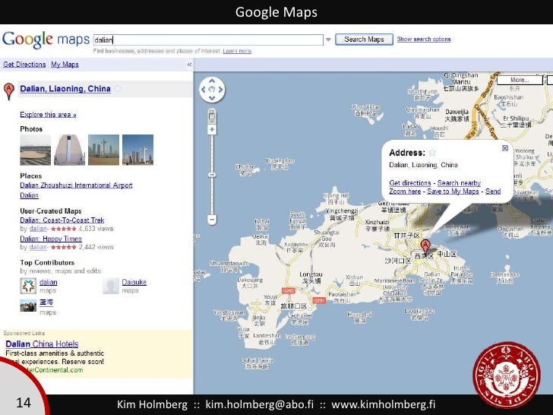Open the dalian contributor avatar icon
The height and width of the screenshot is (415, 553).
point(28,286)
